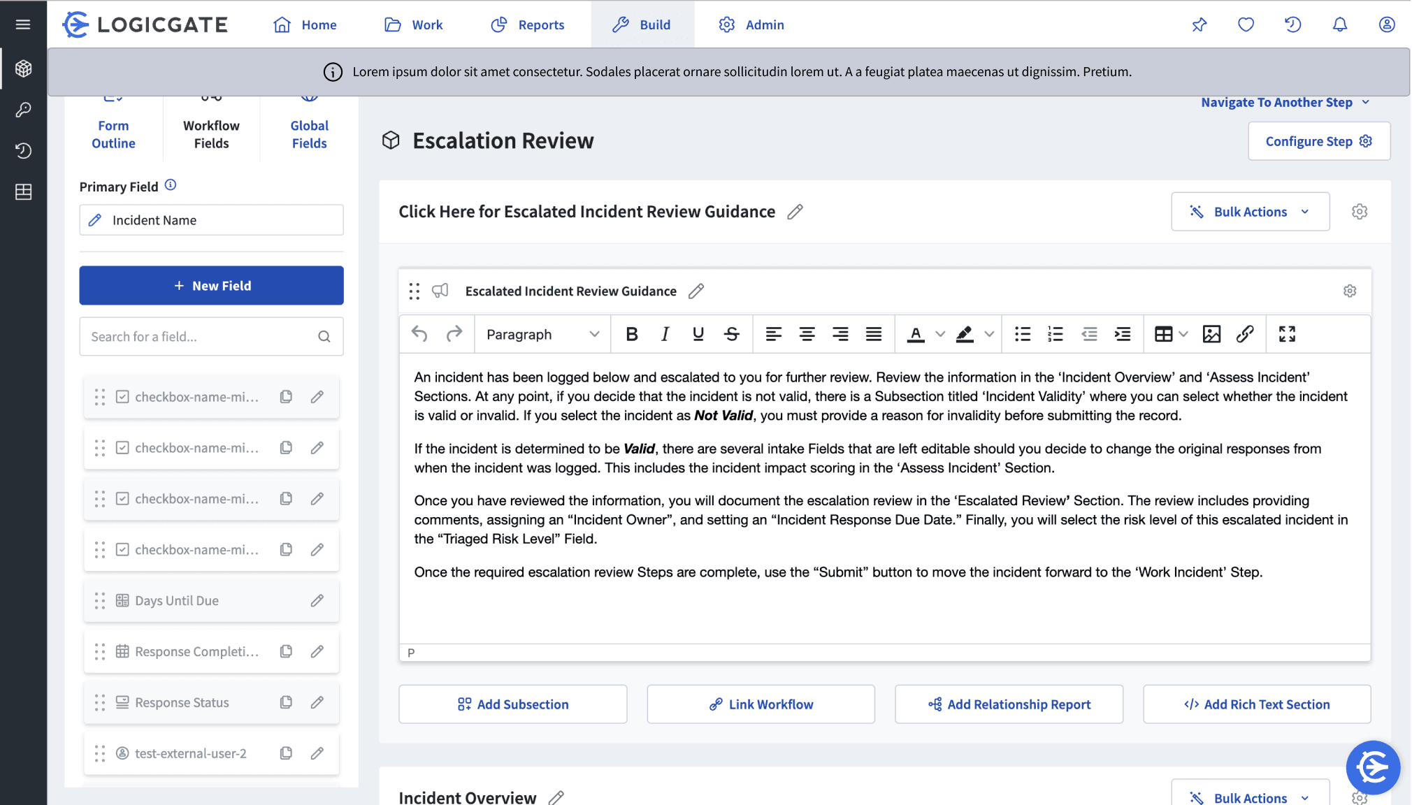This screenshot has width=1412, height=805.
Task: Switch to the Workflow Fields tab
Action: pos(211,133)
